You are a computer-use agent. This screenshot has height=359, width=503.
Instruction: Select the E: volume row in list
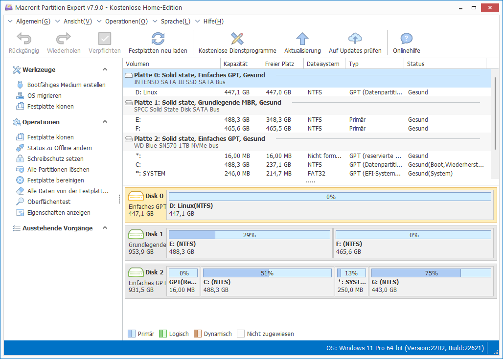tap(307, 119)
